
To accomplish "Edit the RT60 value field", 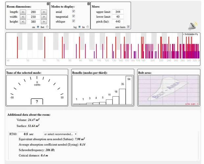I will tap(23, 134).
